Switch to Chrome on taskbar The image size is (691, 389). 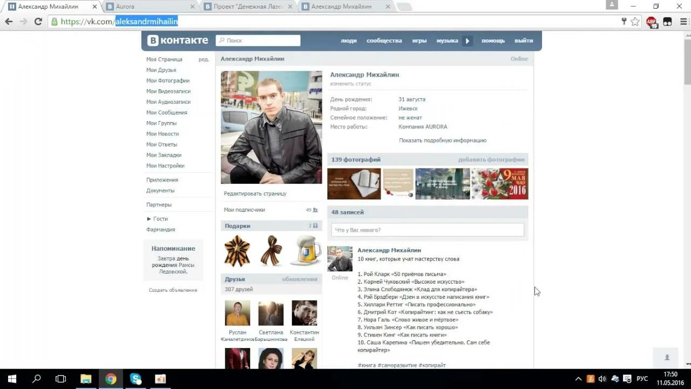(x=111, y=379)
